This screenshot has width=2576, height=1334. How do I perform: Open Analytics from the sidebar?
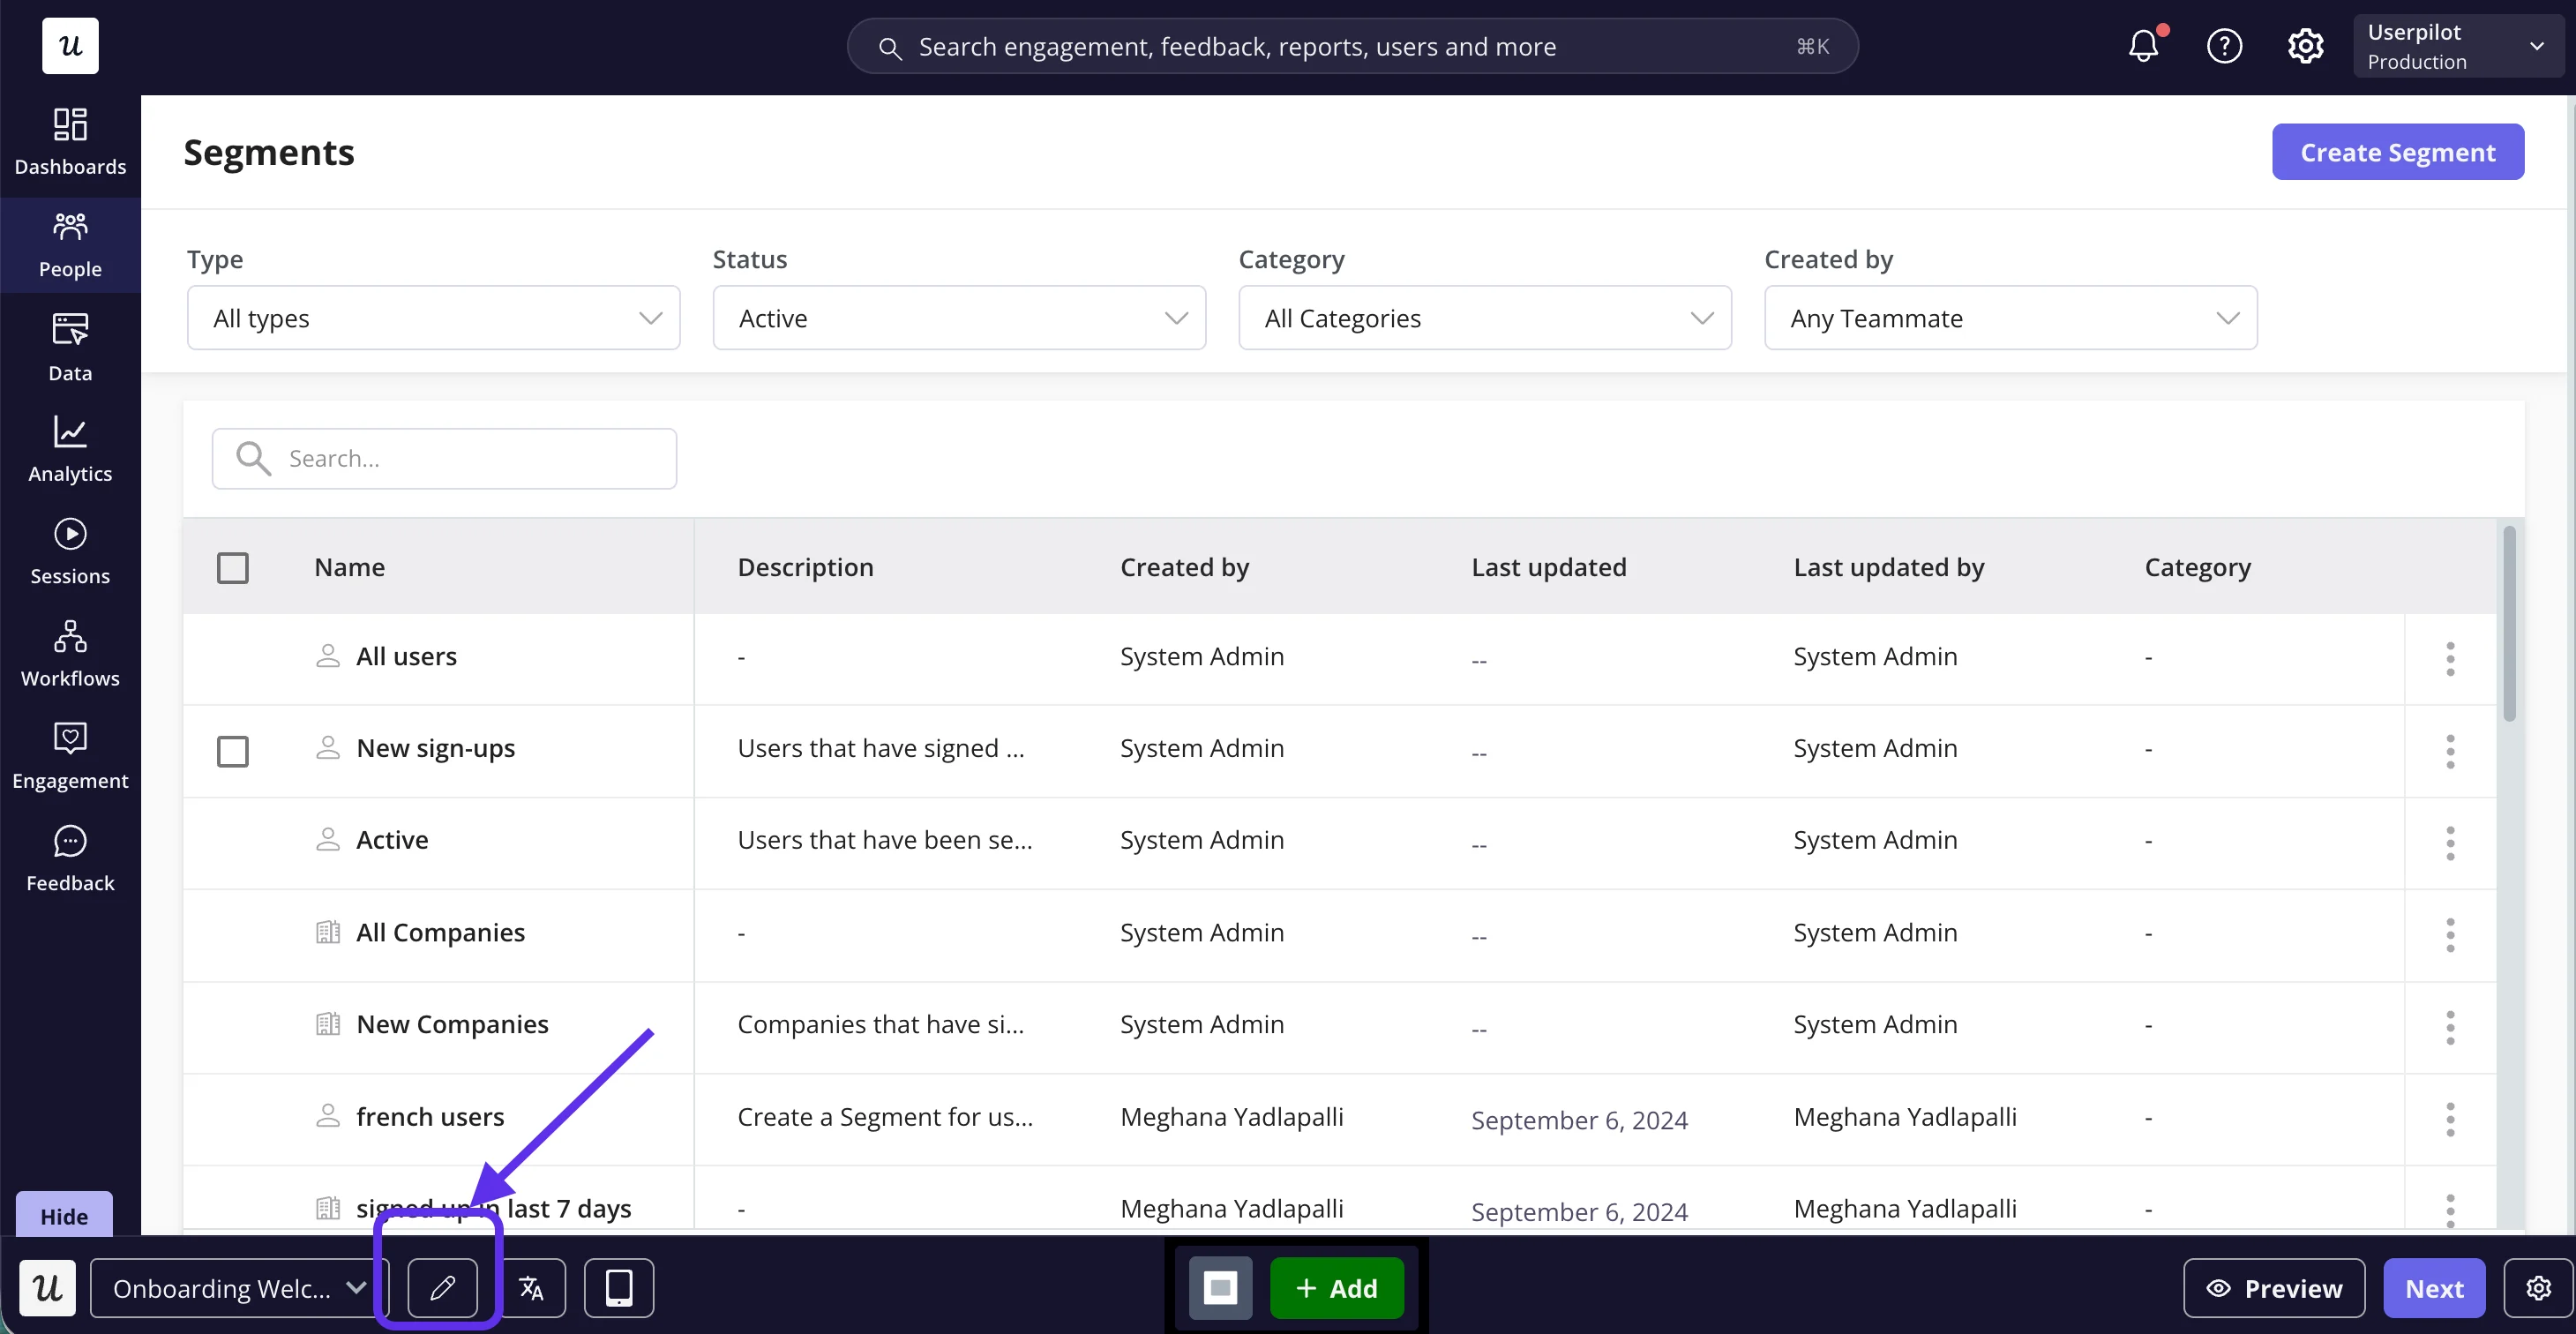click(x=70, y=450)
